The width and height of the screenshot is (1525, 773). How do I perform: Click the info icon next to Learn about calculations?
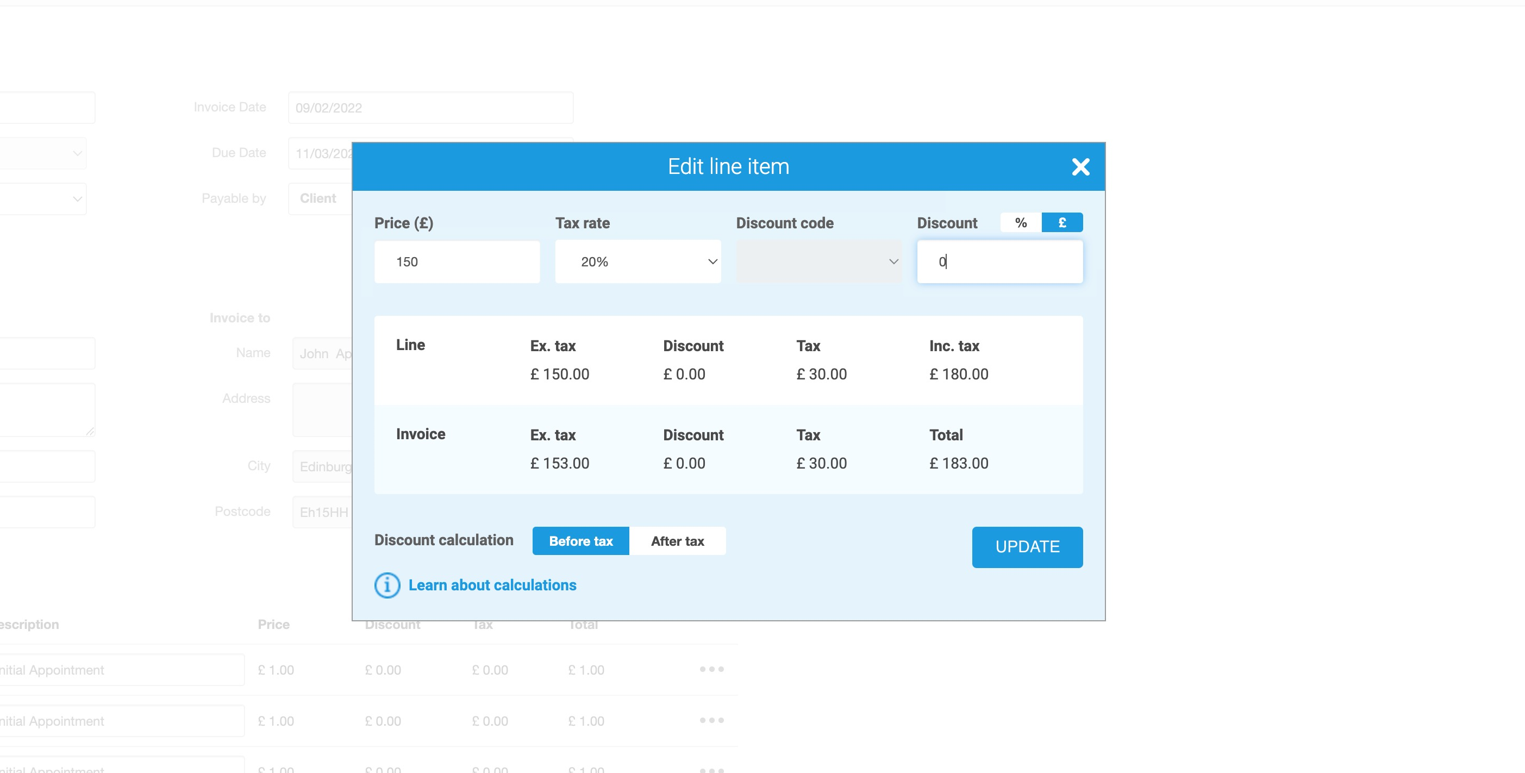coord(386,585)
